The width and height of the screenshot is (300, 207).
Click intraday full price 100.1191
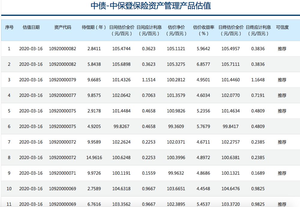(121, 173)
